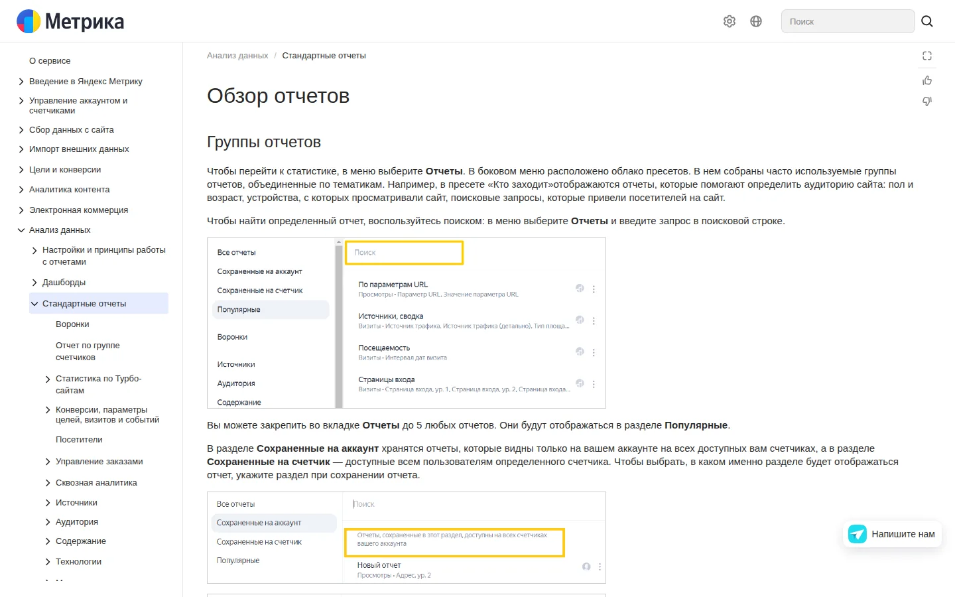
Task: Collapse the Анализ данных section chevron
Action: pyautogui.click(x=21, y=230)
